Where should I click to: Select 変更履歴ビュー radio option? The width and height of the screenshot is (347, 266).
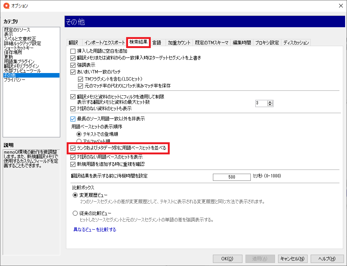(x=75, y=195)
